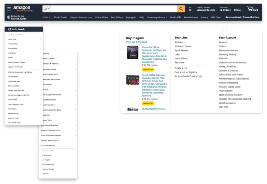The width and height of the screenshot is (267, 184).
Task: Open the hamburger menu icon
Action: point(9,9)
